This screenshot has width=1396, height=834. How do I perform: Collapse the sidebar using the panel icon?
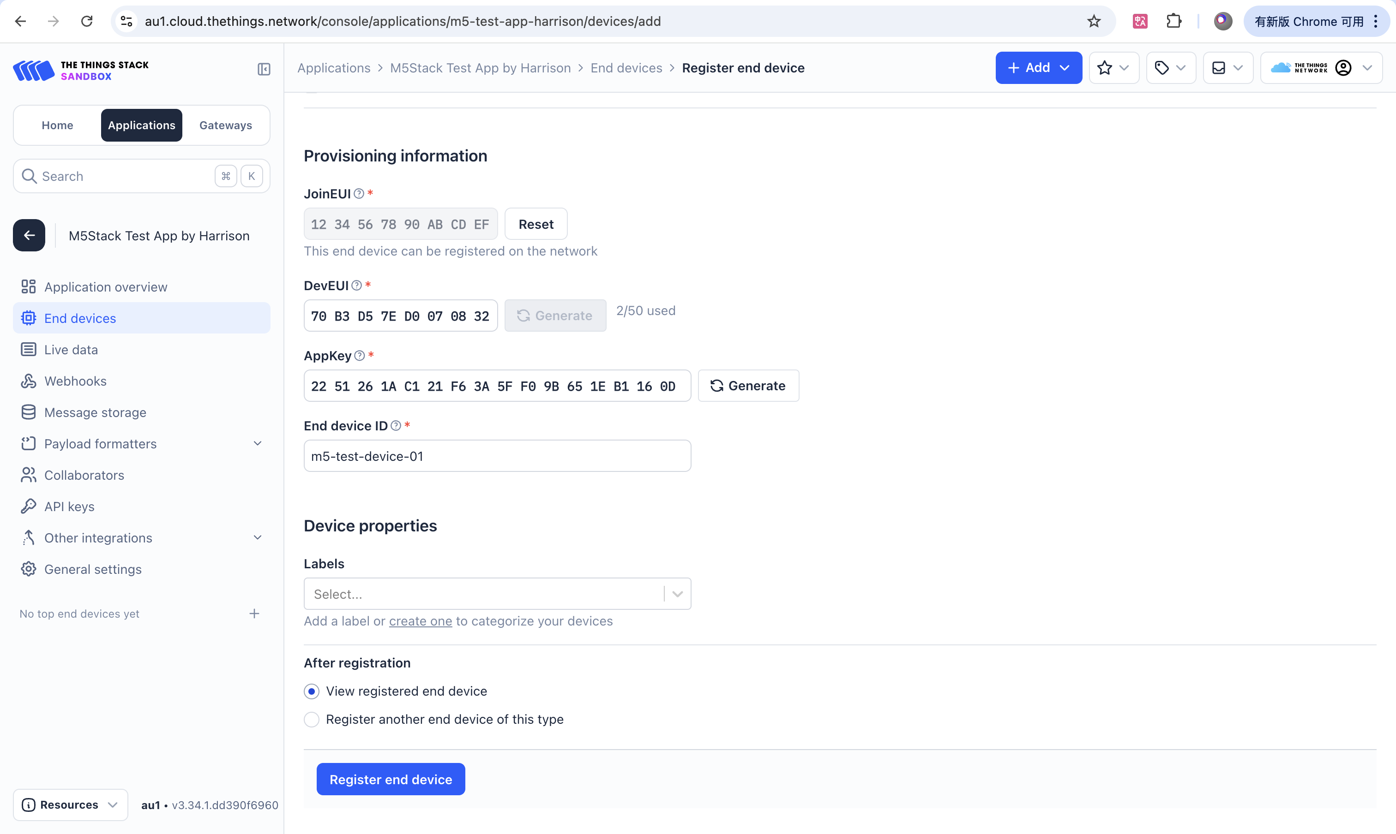click(264, 69)
